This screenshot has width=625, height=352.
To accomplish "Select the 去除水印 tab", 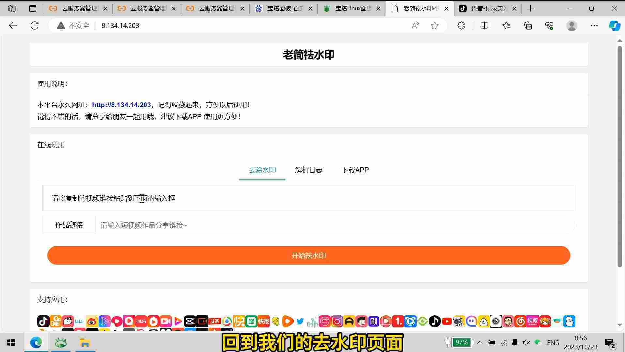I will point(262,170).
